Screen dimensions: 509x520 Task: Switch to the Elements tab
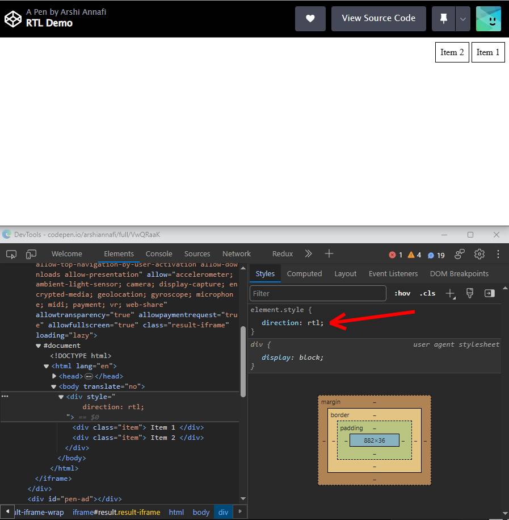[x=119, y=253]
